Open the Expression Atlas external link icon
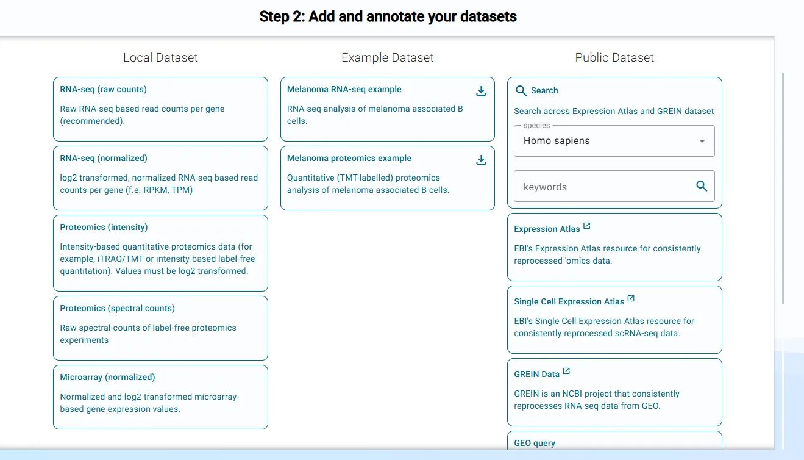The image size is (804, 460). click(586, 226)
